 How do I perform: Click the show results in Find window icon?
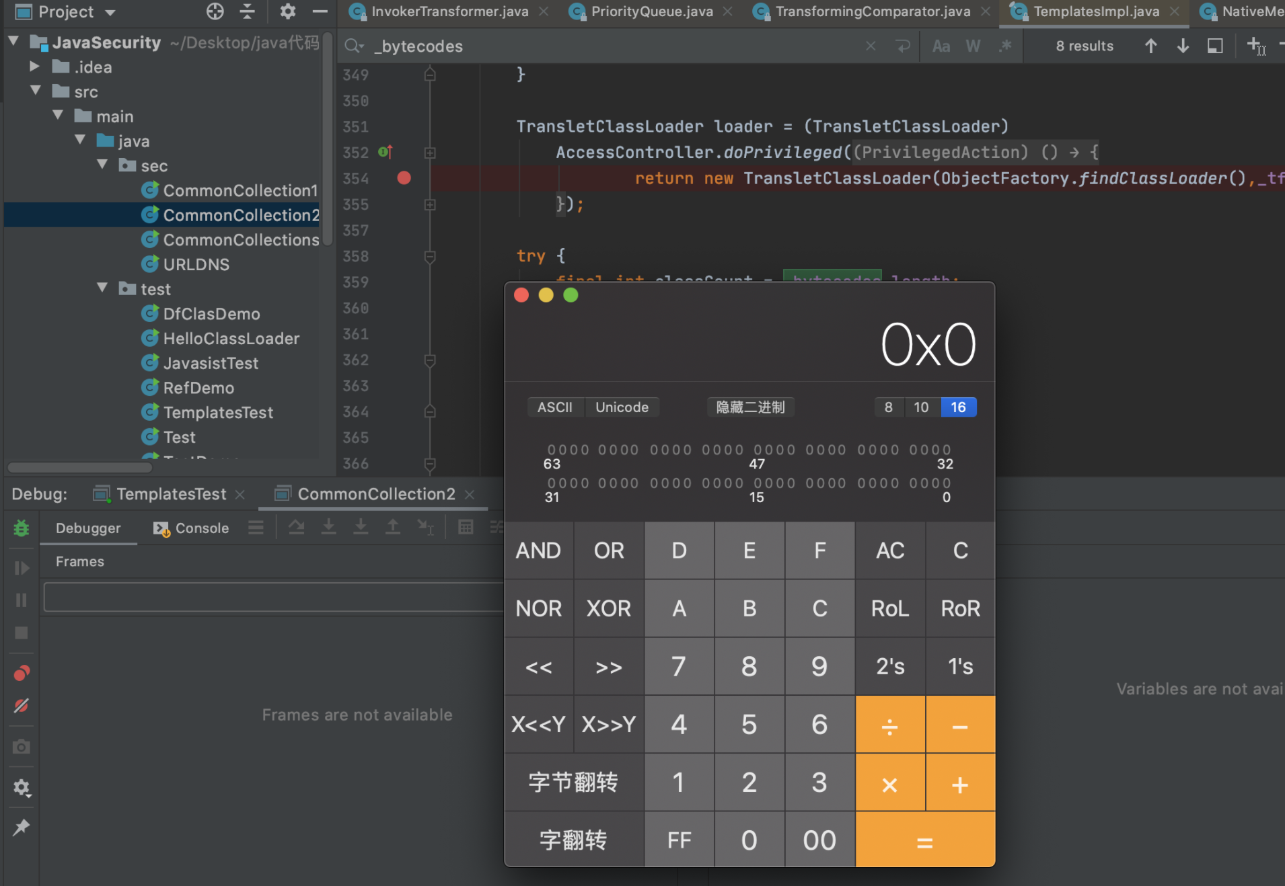coord(1215,46)
